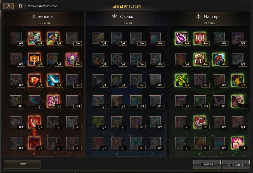Click the teal face skill in Страж
The height and width of the screenshot is (173, 253).
[x=155, y=38]
